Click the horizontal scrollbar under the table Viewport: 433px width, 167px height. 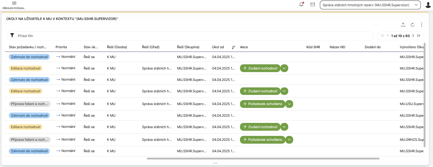tap(263, 158)
